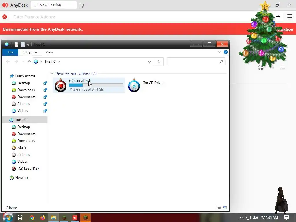Open Chrome from the taskbar
Image resolution: width=296 pixels, height=222 pixels.
(x=32, y=218)
